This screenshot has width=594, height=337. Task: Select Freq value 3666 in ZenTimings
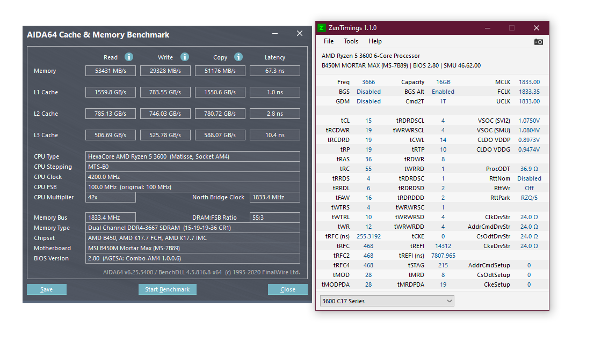(368, 82)
